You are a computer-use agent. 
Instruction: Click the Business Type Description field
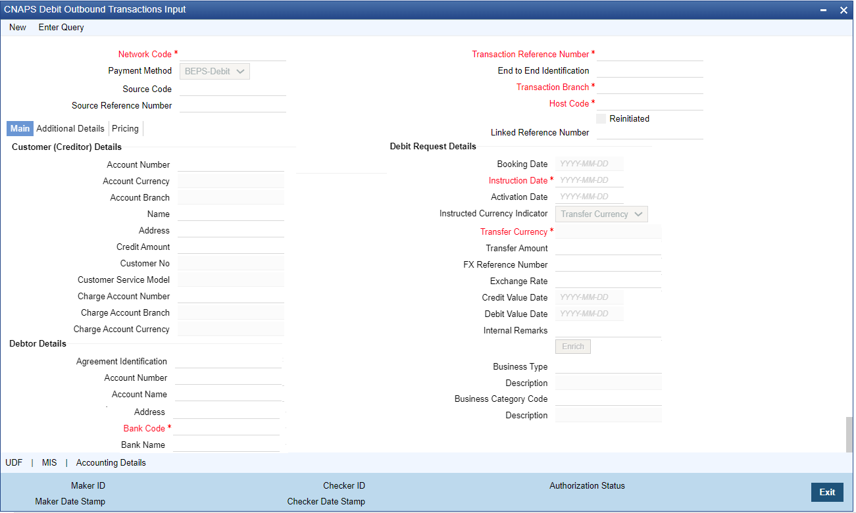[609, 383]
